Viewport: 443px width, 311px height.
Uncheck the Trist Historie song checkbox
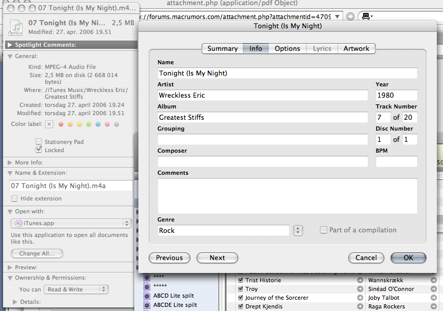click(x=241, y=280)
